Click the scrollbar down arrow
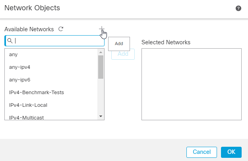 (x=101, y=116)
